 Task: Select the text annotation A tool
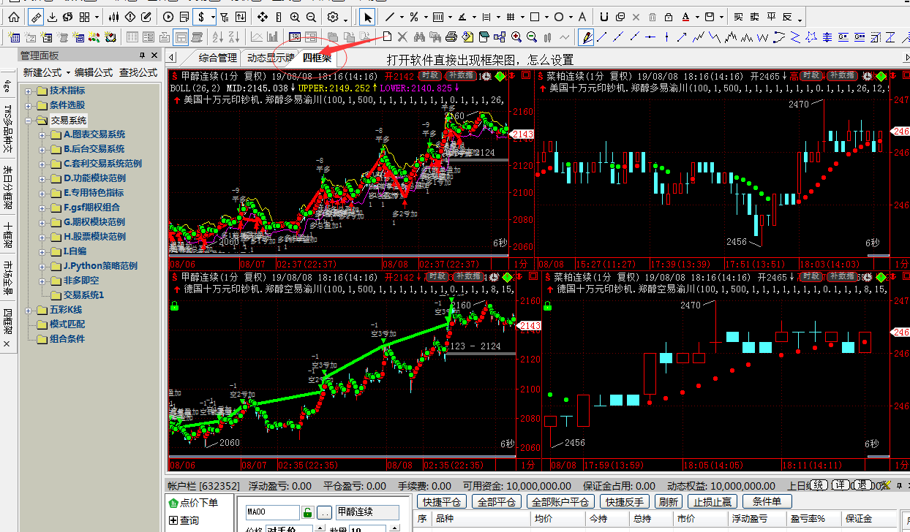pyautogui.click(x=582, y=17)
